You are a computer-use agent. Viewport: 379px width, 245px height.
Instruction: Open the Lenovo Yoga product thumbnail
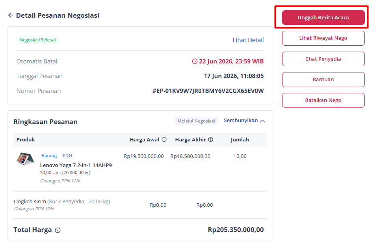point(25,159)
